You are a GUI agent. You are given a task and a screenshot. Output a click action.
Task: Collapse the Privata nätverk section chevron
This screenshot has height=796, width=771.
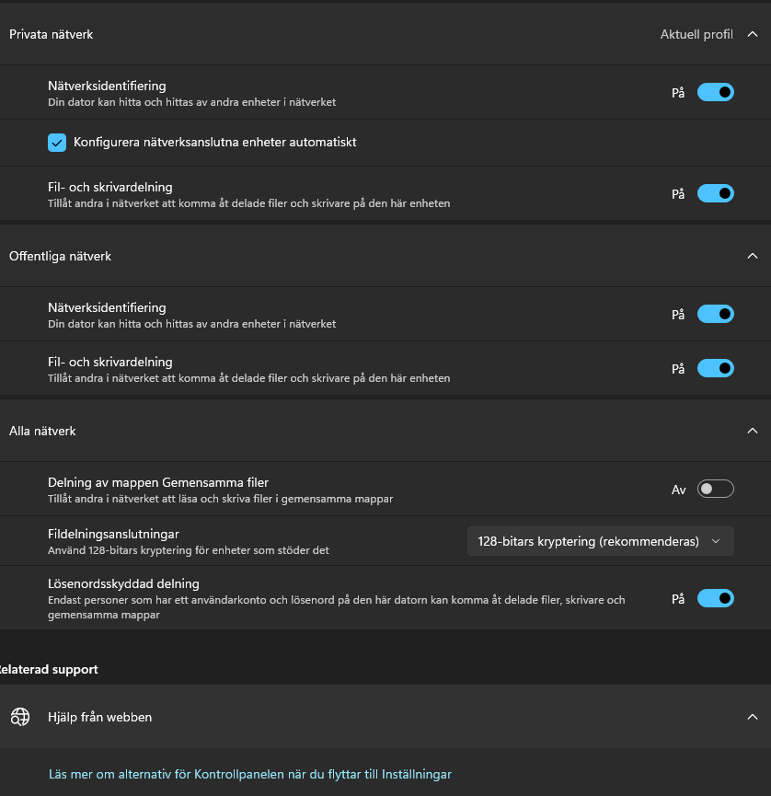(x=753, y=35)
